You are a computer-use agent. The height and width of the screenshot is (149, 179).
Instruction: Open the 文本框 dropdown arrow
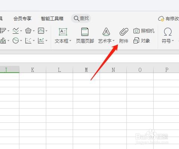coord(70,41)
